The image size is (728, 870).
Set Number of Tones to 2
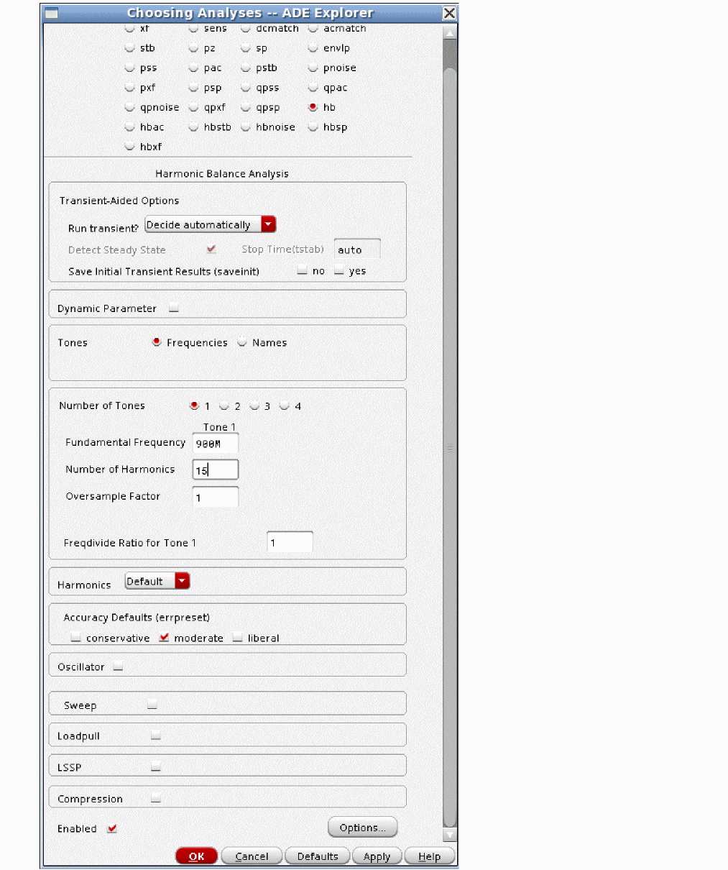224,406
